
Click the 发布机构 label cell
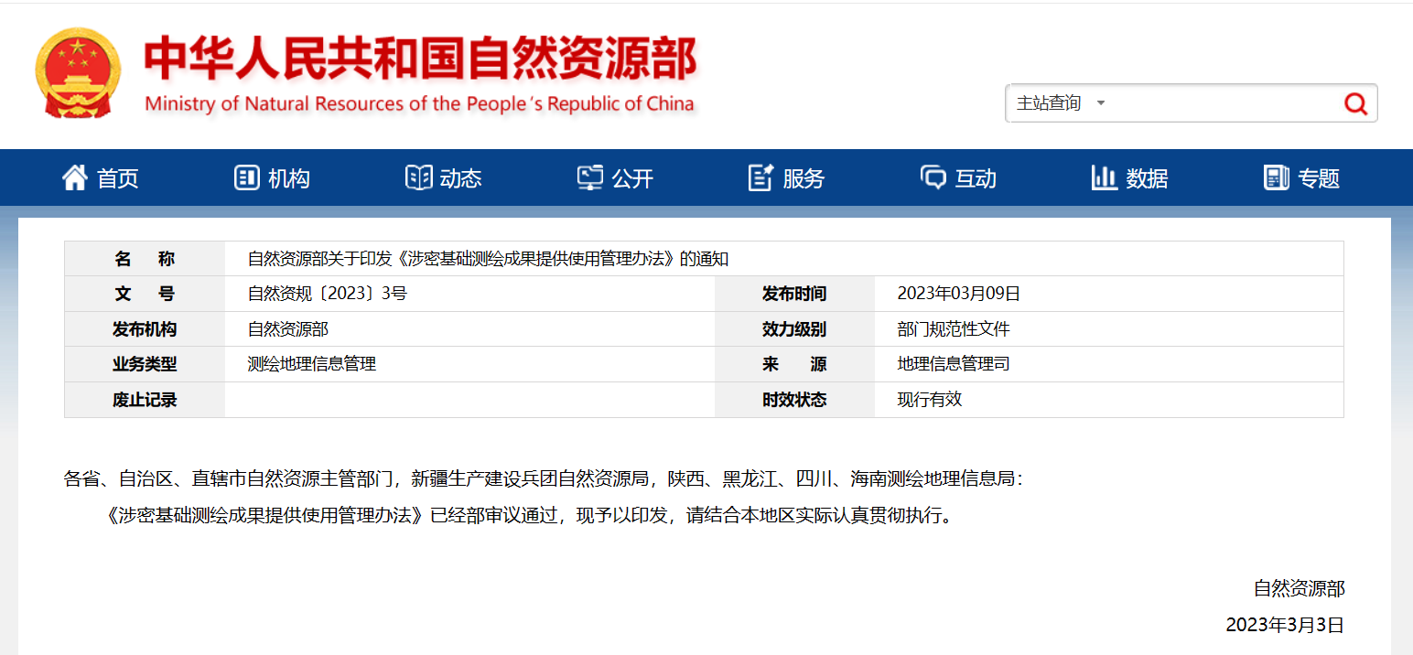tap(145, 329)
